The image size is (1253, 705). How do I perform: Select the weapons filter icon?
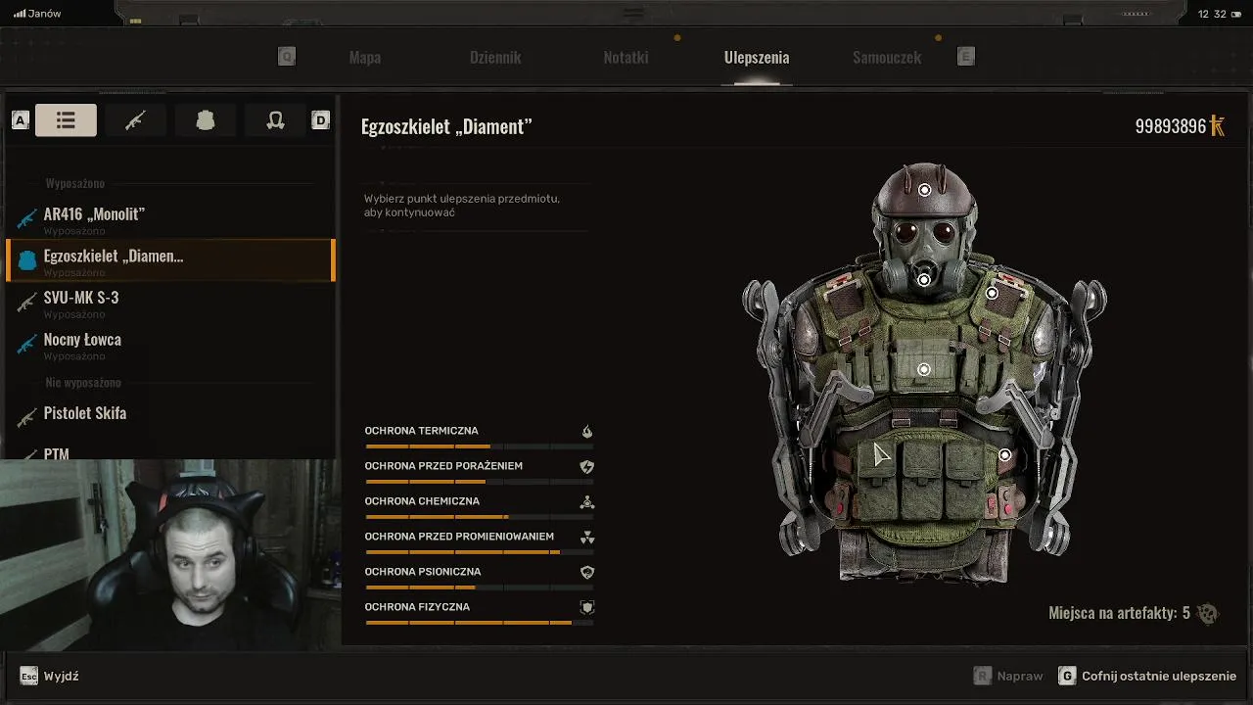(135, 120)
